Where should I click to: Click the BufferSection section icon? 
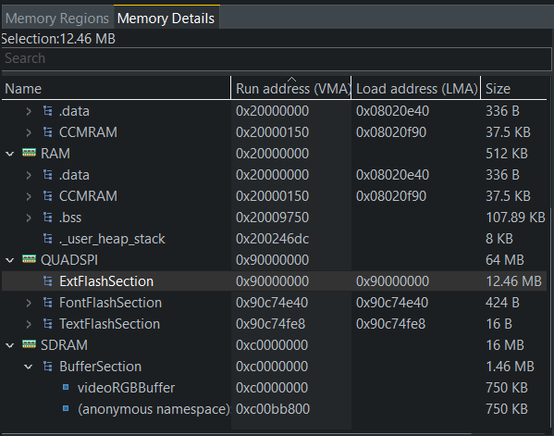[48, 366]
